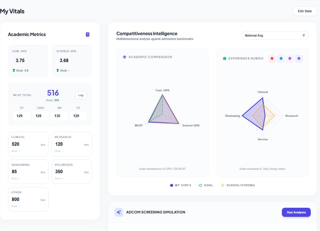Select the blue Experience Rubric swatch
Image resolution: width=320 pixels, height=231 pixels.
pos(281,58)
